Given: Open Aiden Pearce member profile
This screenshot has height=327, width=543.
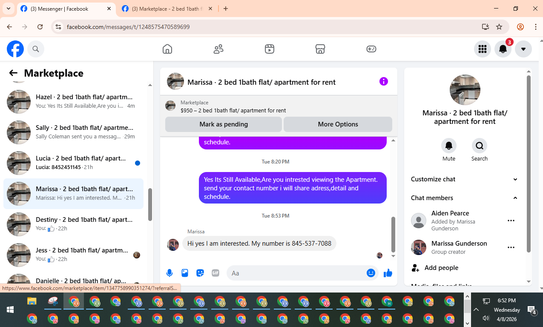Looking at the screenshot, I should tap(450, 213).
